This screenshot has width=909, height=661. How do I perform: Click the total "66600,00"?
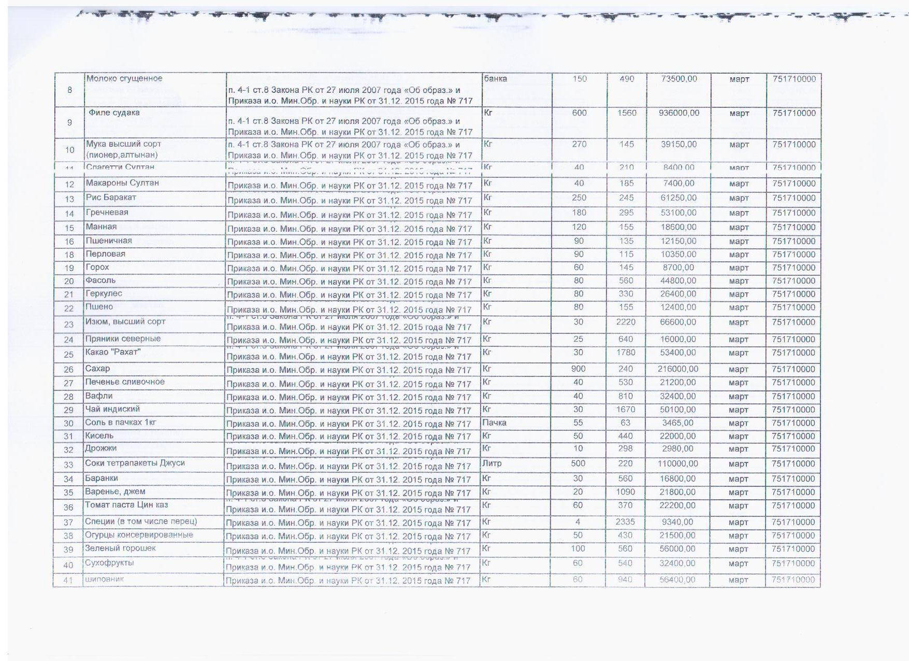click(x=678, y=322)
